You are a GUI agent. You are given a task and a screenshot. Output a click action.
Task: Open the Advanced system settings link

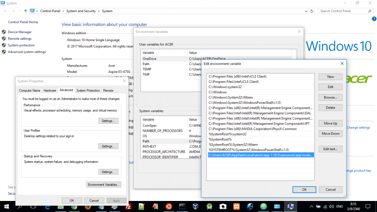[27, 52]
